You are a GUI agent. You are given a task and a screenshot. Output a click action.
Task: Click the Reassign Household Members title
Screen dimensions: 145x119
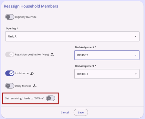coord(31,6)
